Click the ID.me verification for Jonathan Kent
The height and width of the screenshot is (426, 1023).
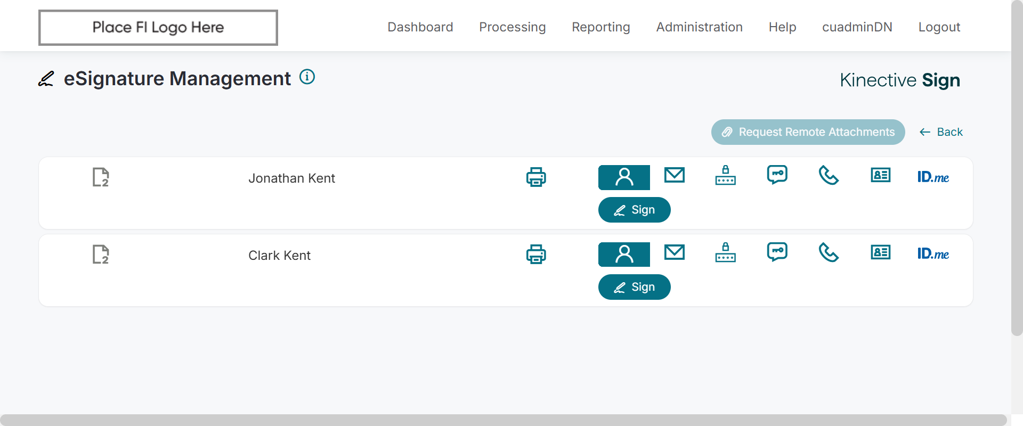[932, 177]
